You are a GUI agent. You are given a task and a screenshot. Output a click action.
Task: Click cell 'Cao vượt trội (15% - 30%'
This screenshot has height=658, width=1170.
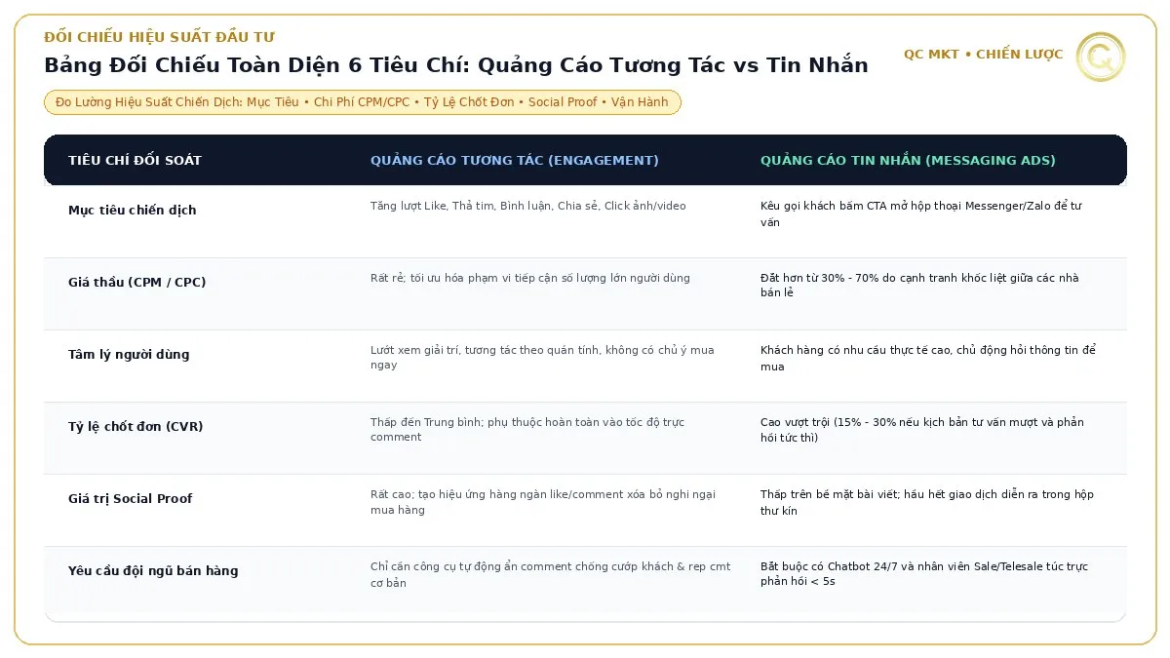pos(921,430)
